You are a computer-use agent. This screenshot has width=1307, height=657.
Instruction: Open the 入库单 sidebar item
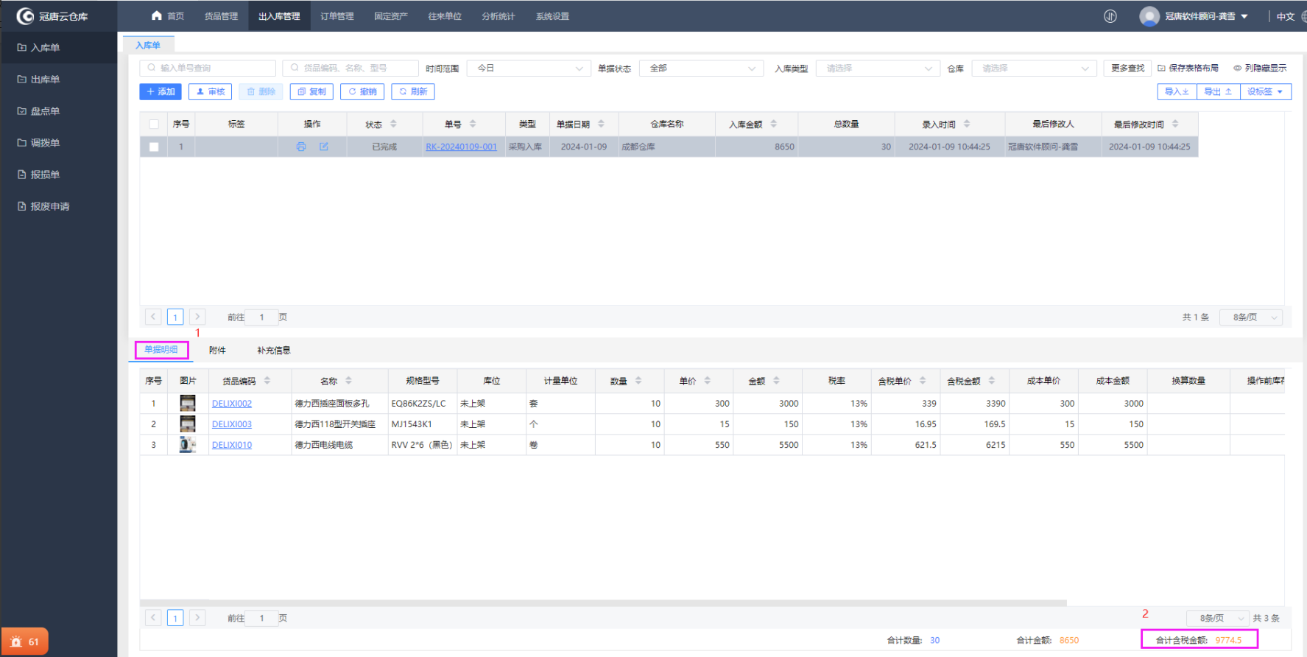pyautogui.click(x=58, y=48)
